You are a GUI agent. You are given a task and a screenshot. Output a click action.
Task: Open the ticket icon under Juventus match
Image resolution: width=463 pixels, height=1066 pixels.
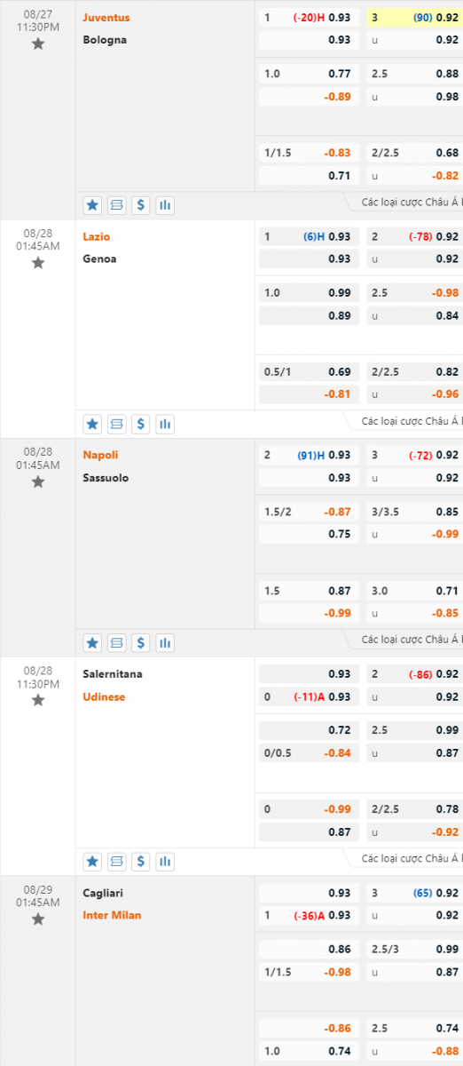click(116, 205)
